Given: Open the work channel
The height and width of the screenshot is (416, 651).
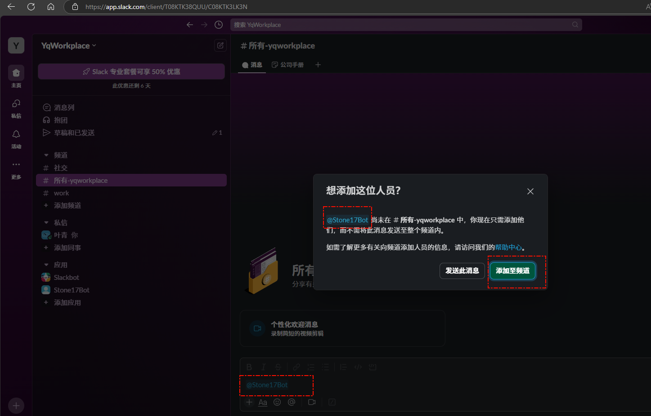Looking at the screenshot, I should 131,193.
